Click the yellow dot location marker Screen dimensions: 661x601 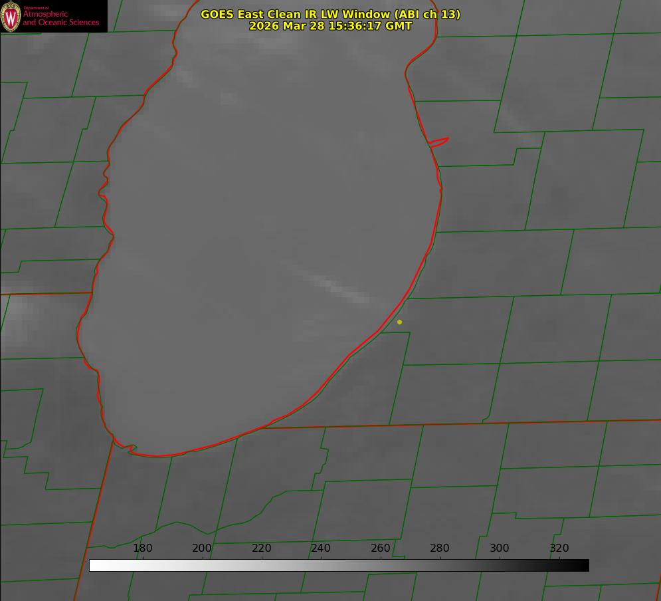click(399, 322)
